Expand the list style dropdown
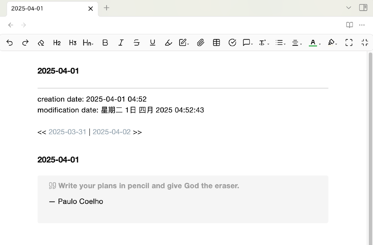The image size is (373, 245). pos(281,43)
